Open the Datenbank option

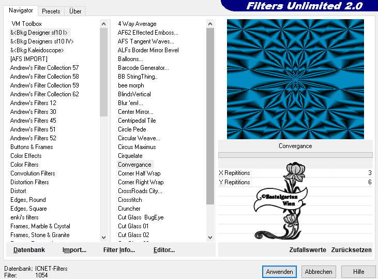[29, 250]
